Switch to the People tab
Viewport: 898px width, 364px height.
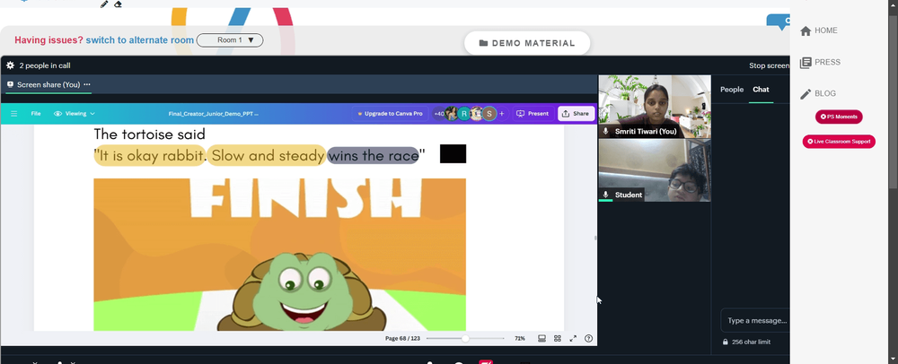(x=731, y=89)
